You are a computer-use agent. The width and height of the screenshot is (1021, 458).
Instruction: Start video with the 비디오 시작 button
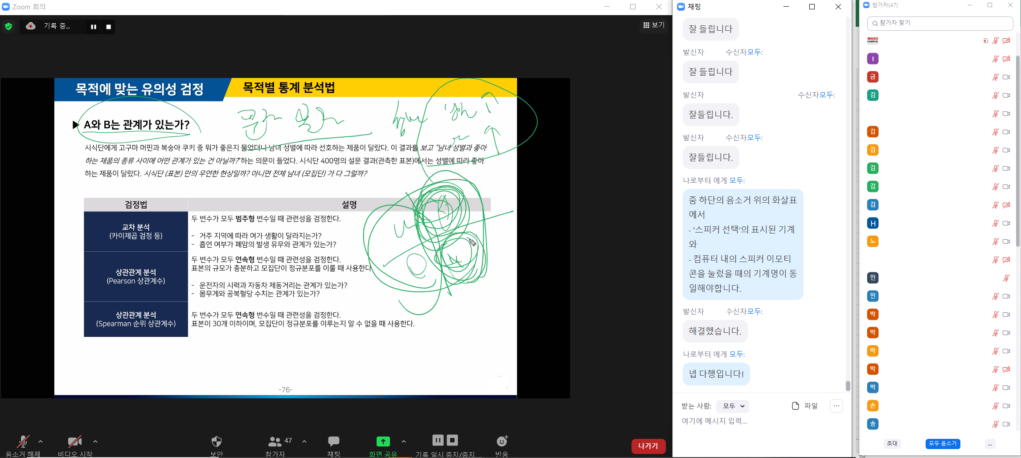(x=74, y=442)
